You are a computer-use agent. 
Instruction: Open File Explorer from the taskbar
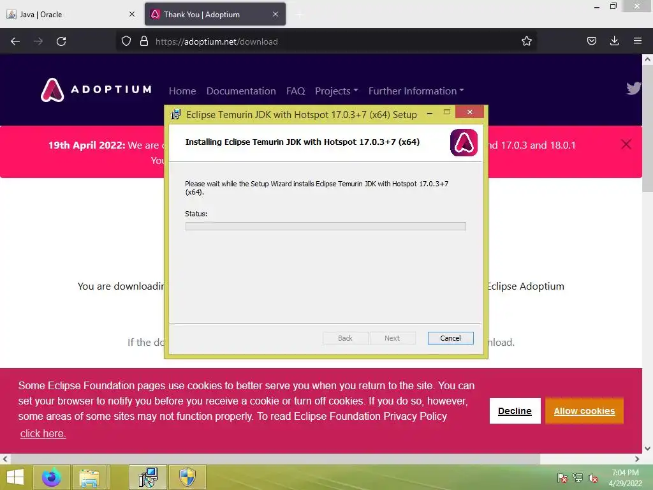89,477
